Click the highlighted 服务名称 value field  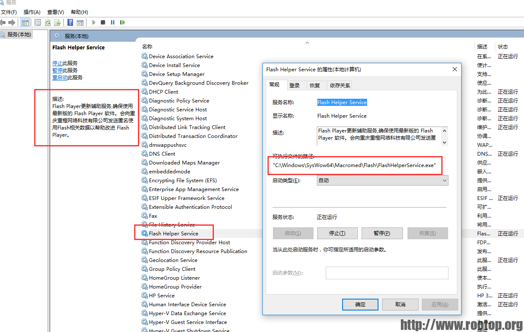coord(342,103)
